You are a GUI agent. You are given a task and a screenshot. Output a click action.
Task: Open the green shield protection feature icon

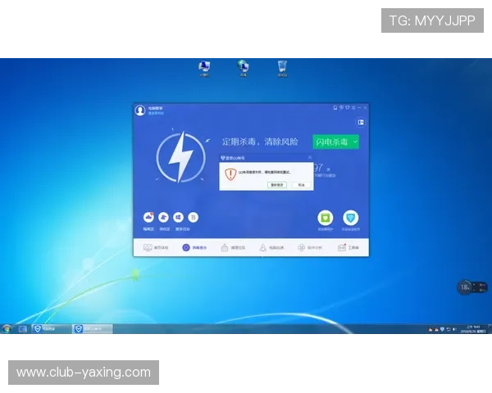(326, 218)
